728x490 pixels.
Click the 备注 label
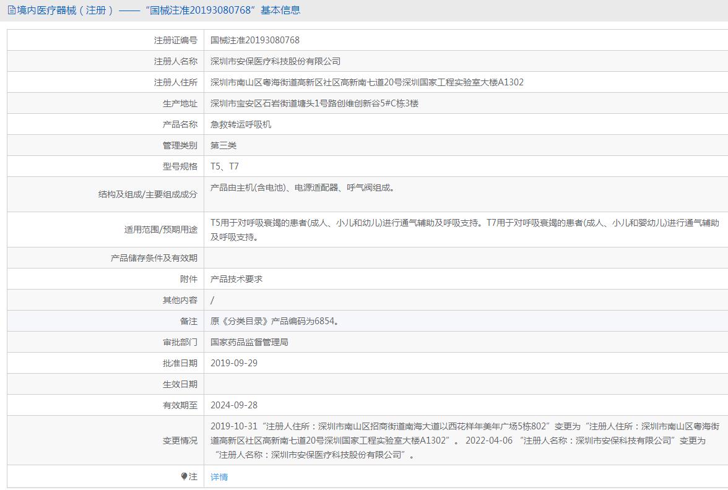pyautogui.click(x=188, y=321)
